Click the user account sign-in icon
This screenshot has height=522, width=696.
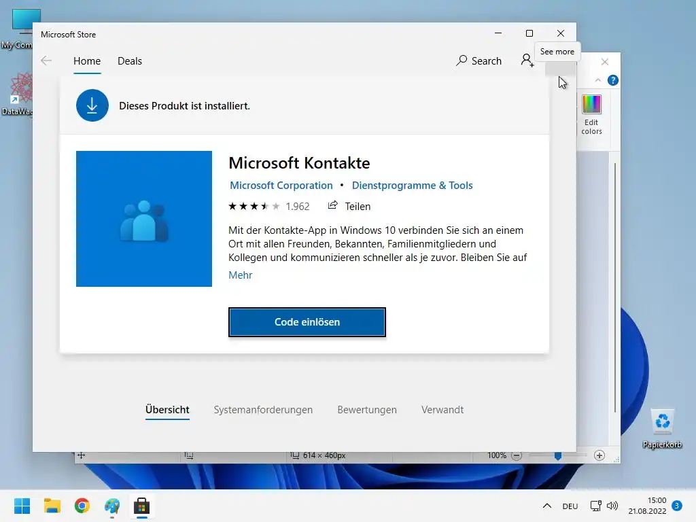tap(527, 60)
